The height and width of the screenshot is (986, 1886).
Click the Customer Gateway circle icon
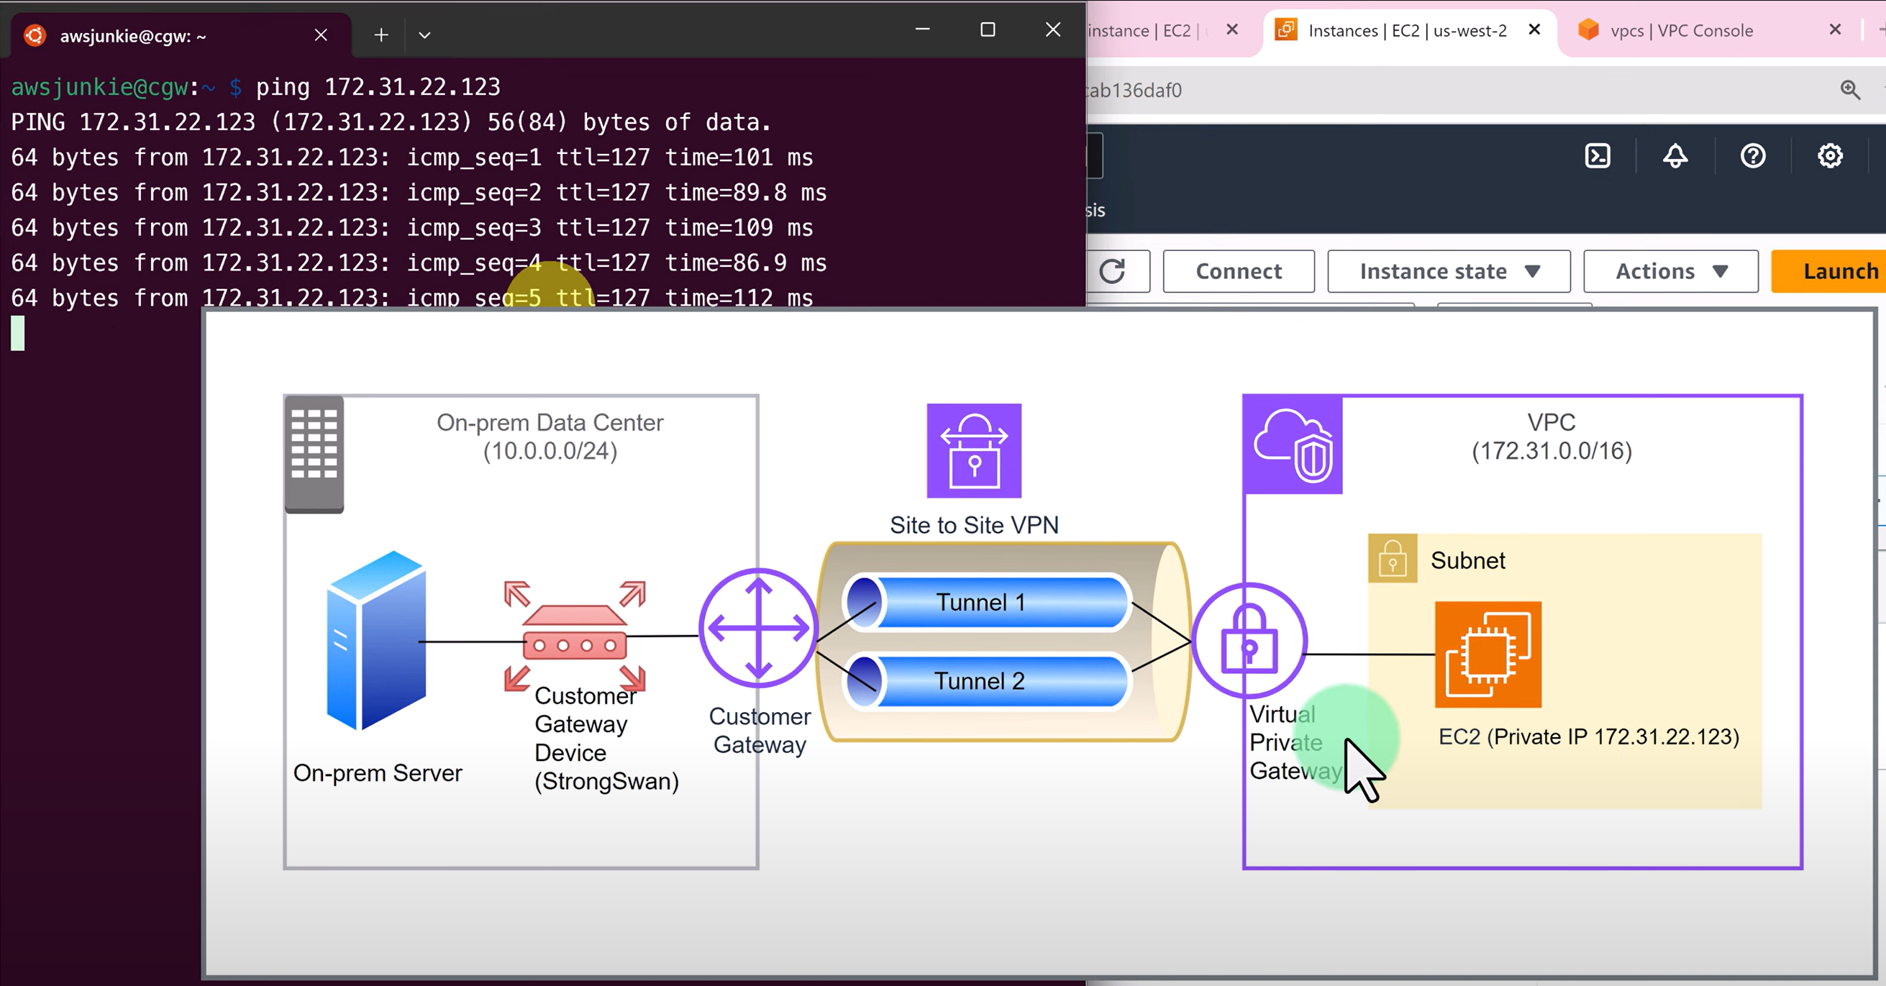[x=758, y=628]
